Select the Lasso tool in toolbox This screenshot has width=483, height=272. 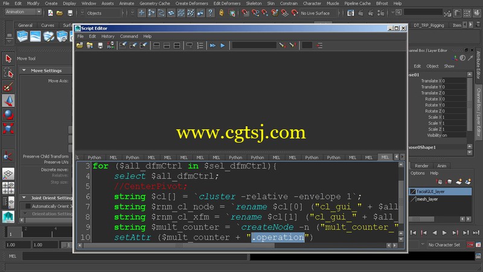[x=8, y=73]
